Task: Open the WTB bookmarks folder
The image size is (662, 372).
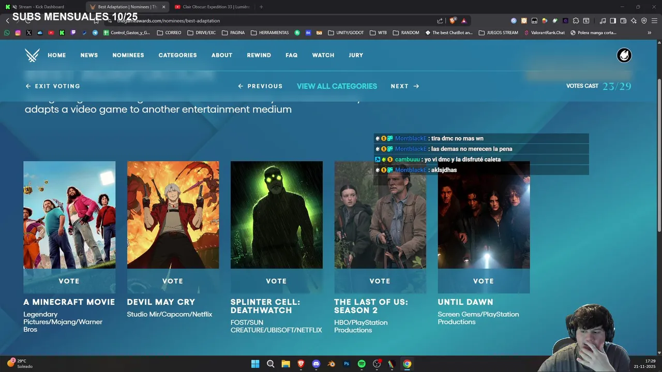Action: point(378,33)
